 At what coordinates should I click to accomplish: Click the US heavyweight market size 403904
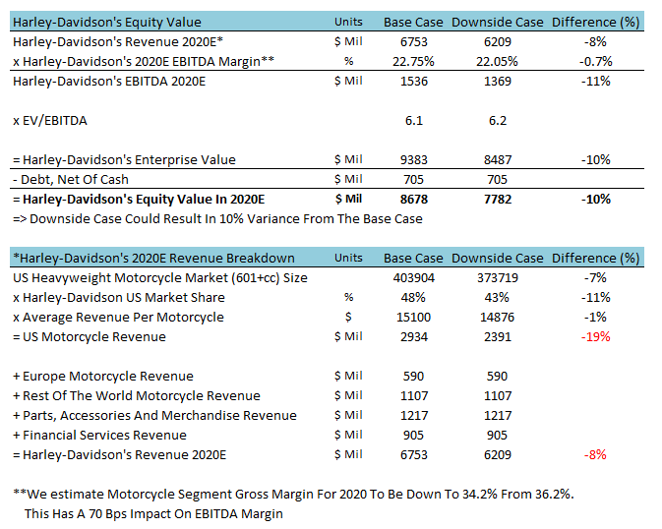click(413, 277)
